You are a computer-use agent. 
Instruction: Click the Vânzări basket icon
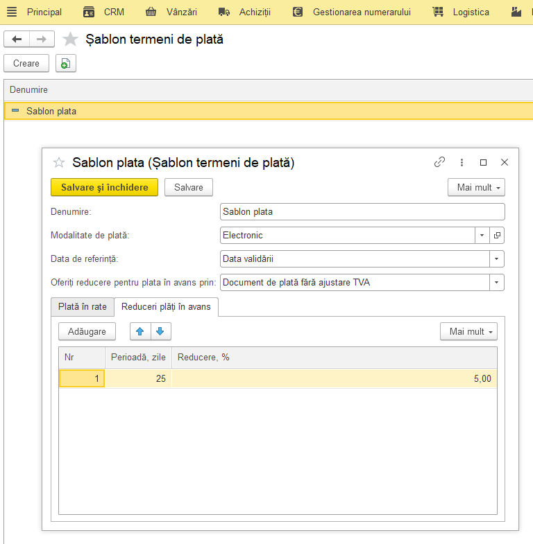(151, 12)
